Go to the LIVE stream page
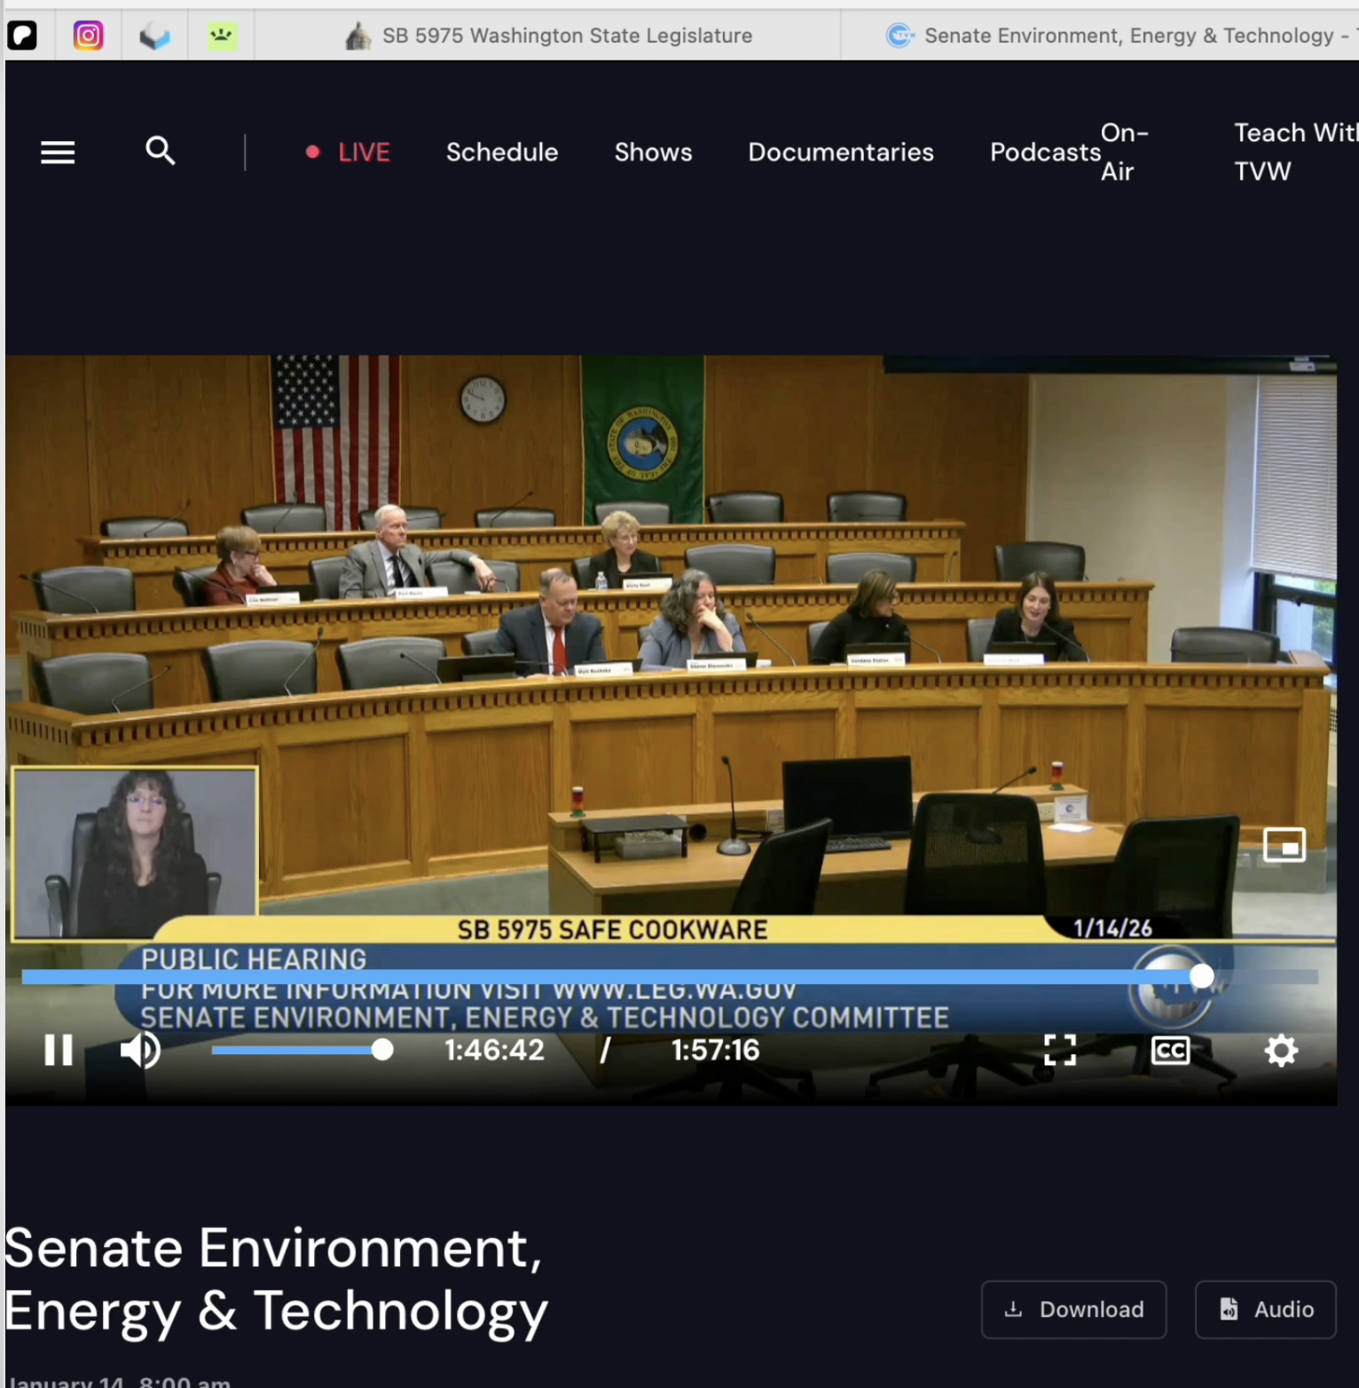 pyautogui.click(x=349, y=153)
